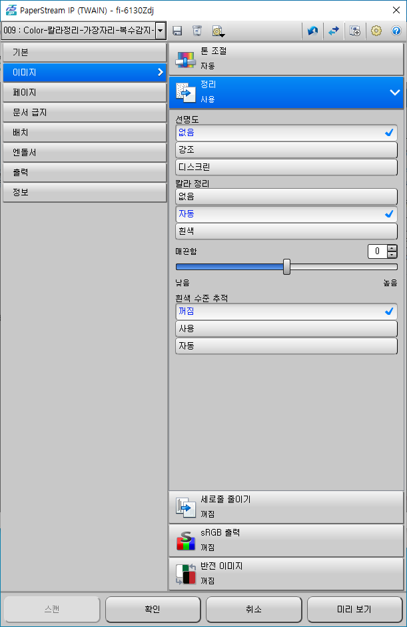This screenshot has width=407, height=627.
Task: Set 칼라 정리 to 흰색
Action: coord(286,231)
